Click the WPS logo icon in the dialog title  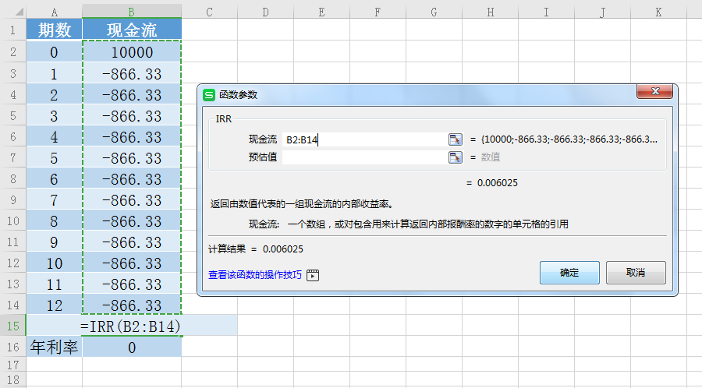[209, 95]
